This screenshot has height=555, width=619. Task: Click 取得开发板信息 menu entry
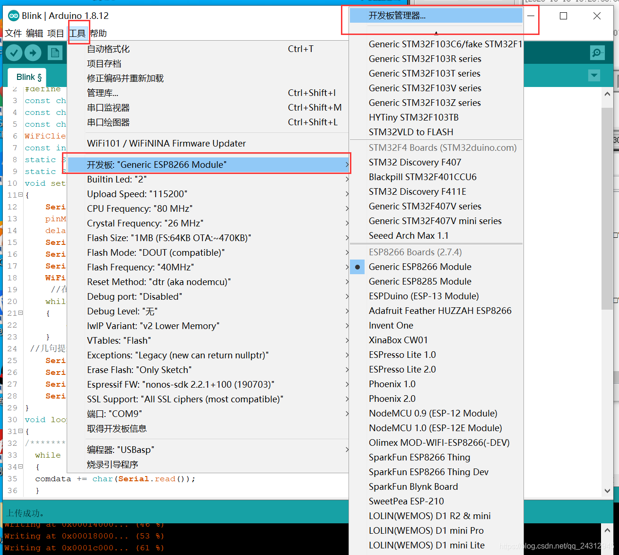[208, 428]
